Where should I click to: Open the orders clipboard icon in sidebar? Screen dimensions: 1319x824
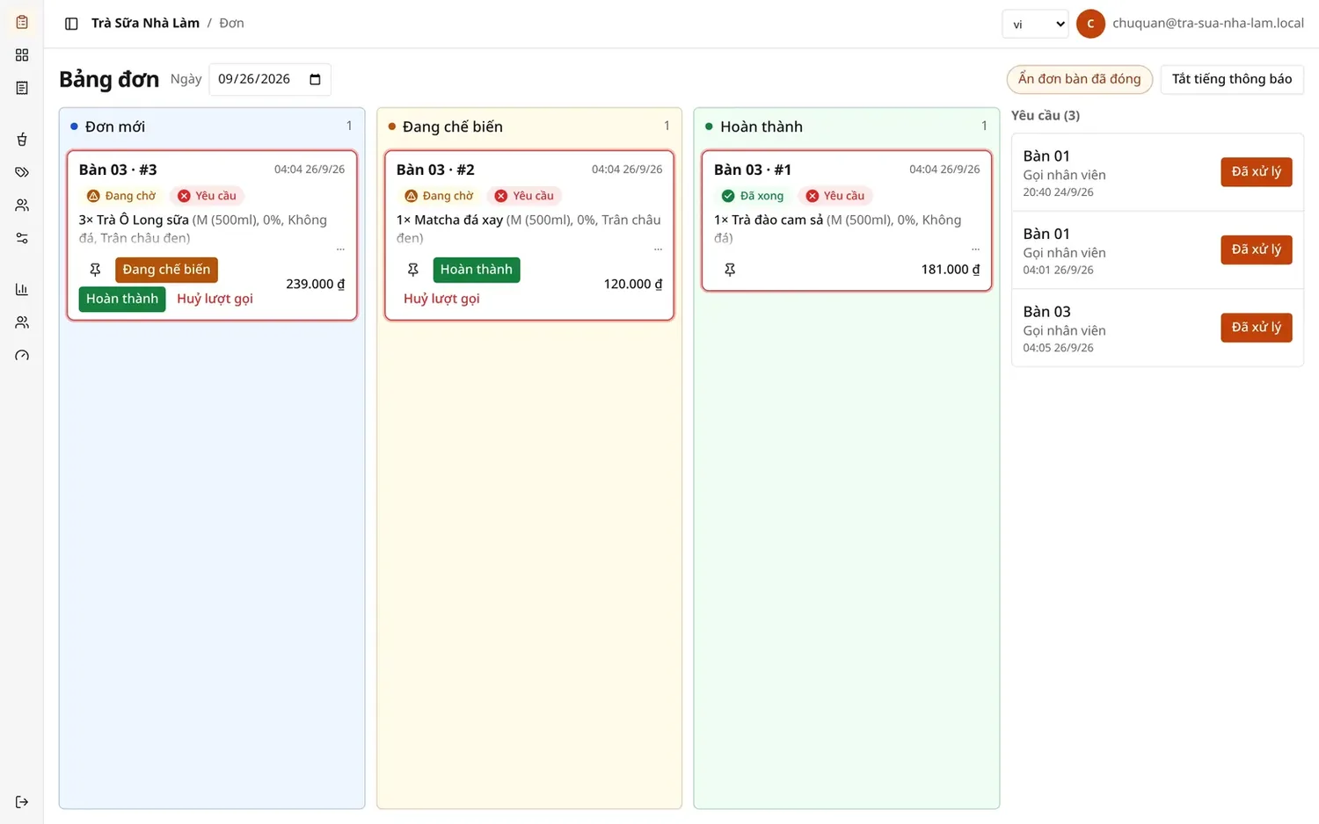(22, 22)
